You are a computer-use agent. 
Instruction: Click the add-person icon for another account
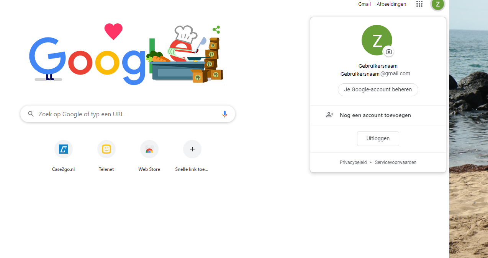329,115
